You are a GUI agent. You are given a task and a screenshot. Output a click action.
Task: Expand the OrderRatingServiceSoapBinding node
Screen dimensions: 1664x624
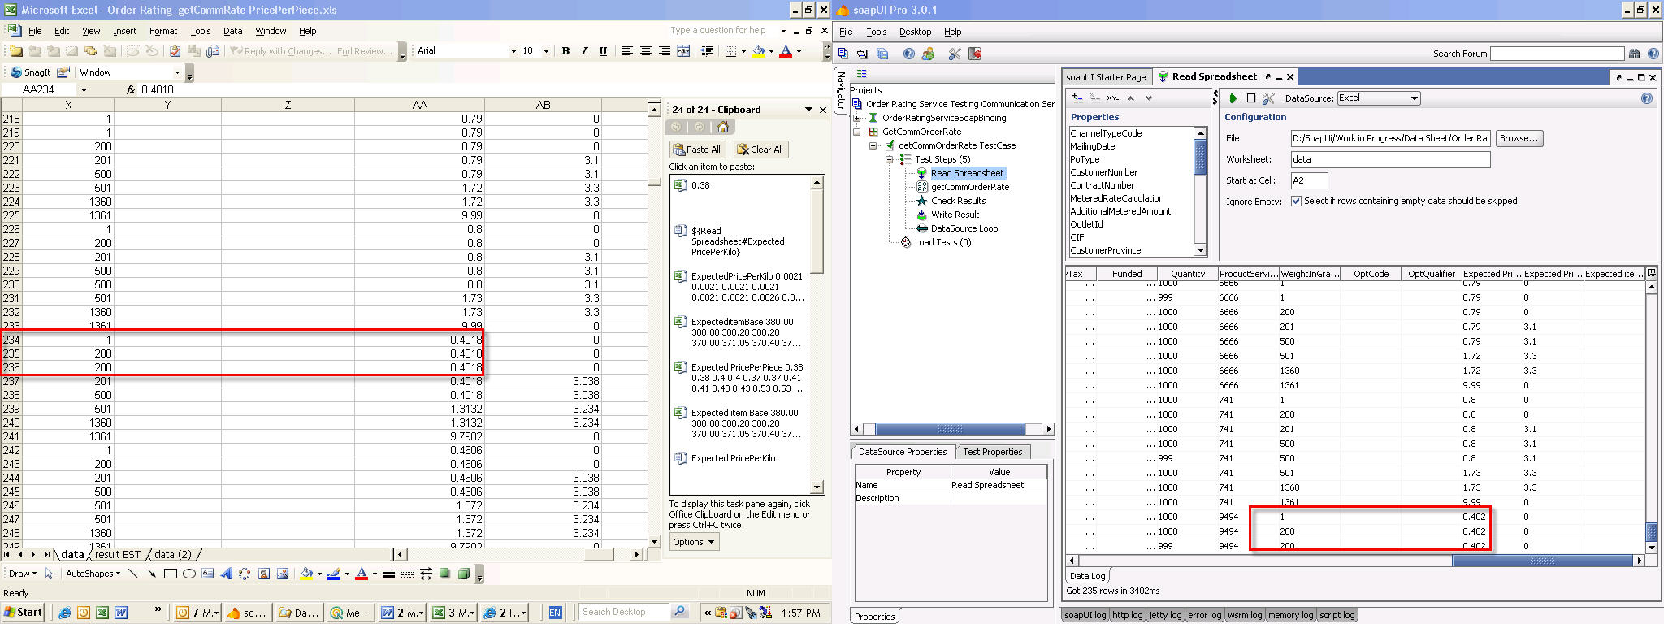click(x=857, y=119)
